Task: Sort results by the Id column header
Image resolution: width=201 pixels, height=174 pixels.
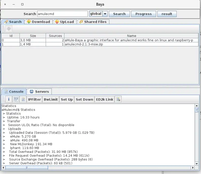Action: pyautogui.click(x=11, y=36)
